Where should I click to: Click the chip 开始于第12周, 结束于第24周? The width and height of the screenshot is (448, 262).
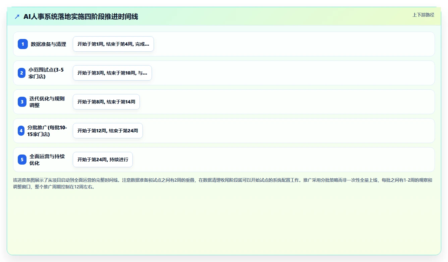pos(108,131)
